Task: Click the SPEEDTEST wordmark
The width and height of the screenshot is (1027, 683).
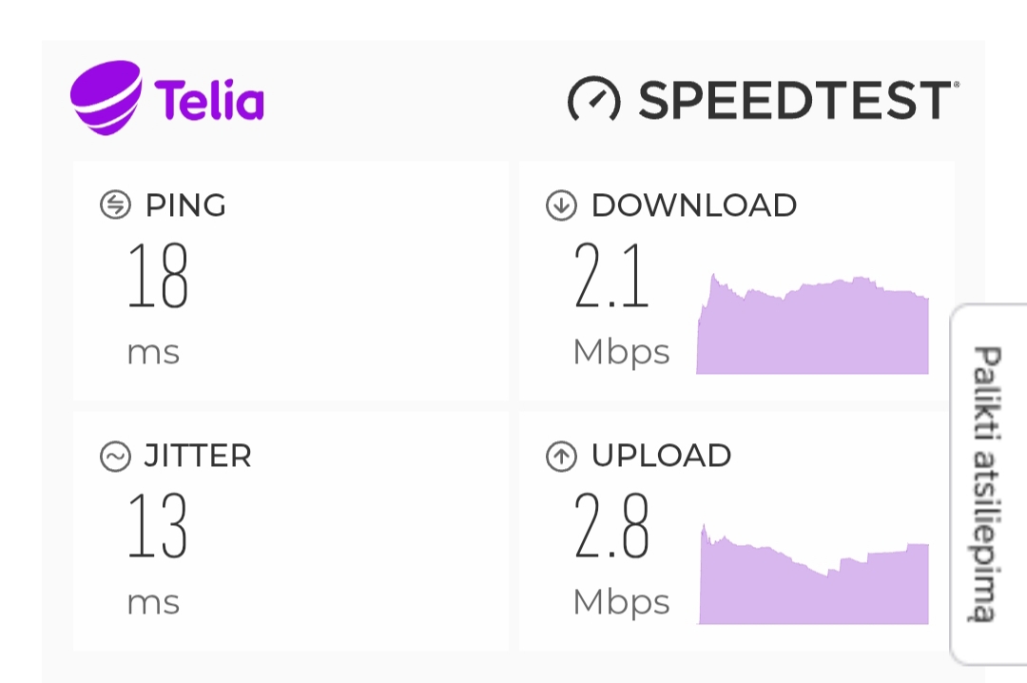Action: (795, 100)
